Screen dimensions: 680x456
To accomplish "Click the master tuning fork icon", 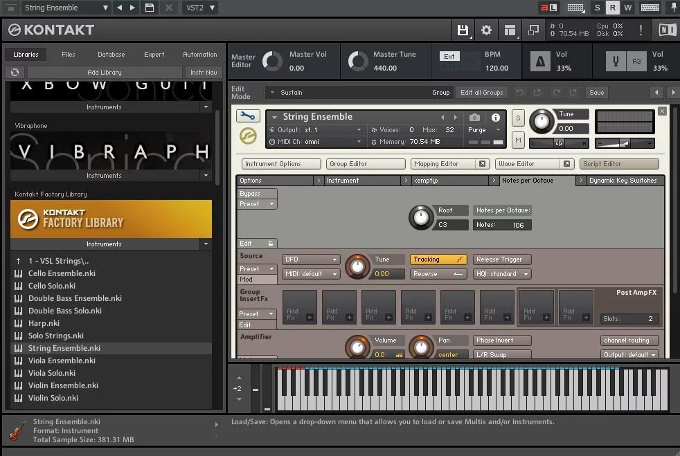I will pyautogui.click(x=616, y=61).
